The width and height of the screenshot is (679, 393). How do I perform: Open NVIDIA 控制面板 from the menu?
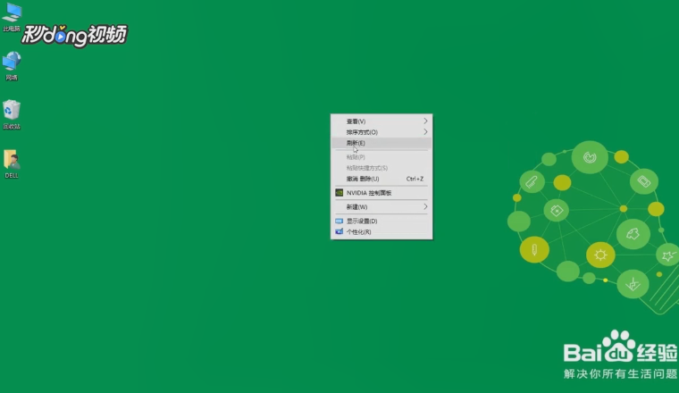point(381,193)
